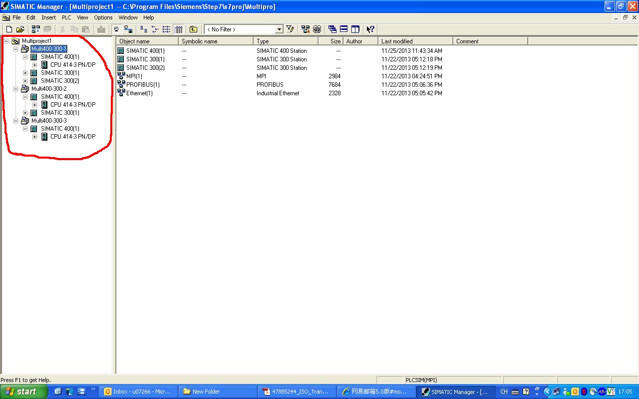Toggle the Simulation On/Off icon

click(317, 29)
